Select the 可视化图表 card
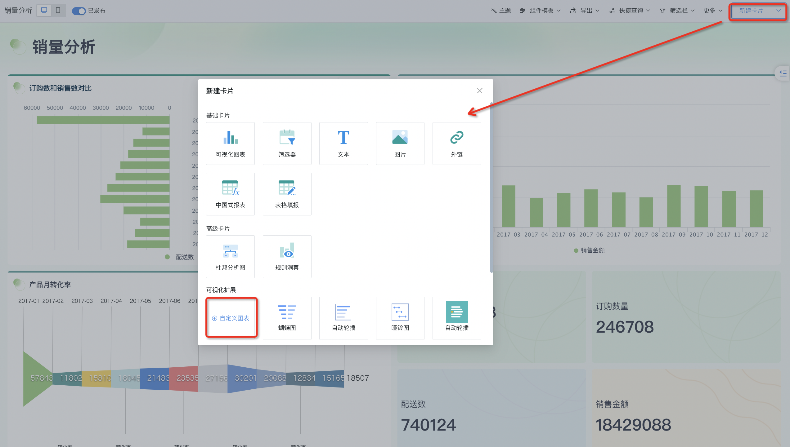 [x=230, y=143]
